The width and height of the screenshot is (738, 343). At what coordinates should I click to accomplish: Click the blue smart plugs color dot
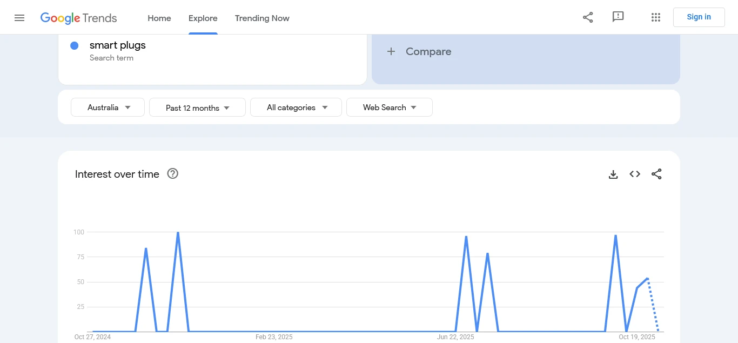coord(75,46)
